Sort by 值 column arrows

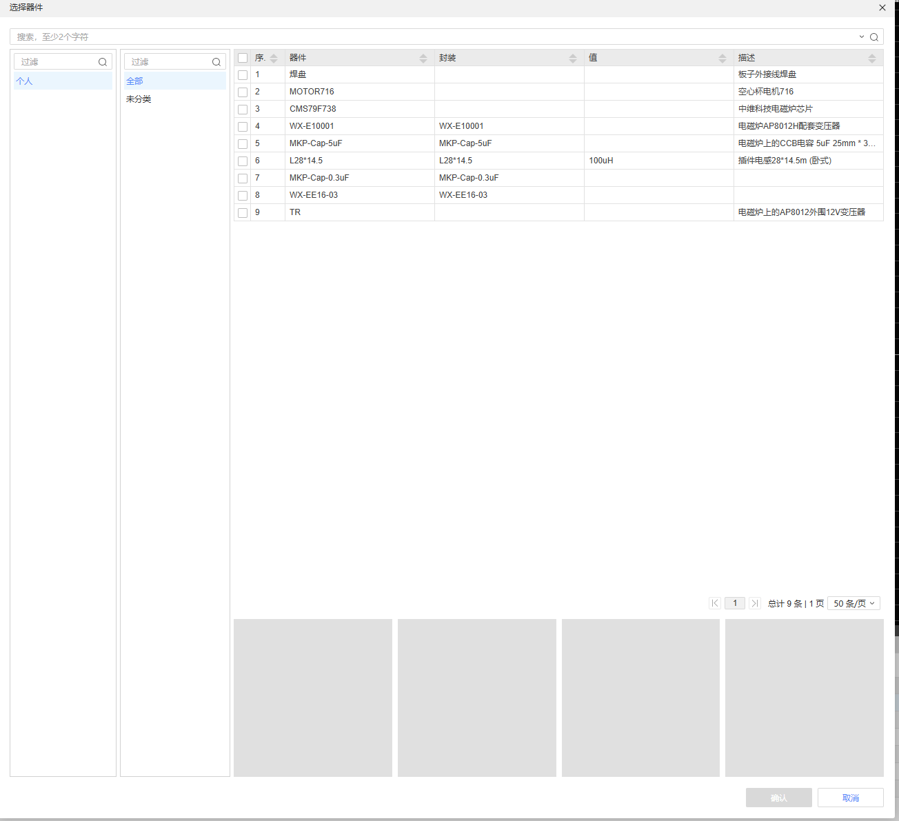[x=723, y=58]
